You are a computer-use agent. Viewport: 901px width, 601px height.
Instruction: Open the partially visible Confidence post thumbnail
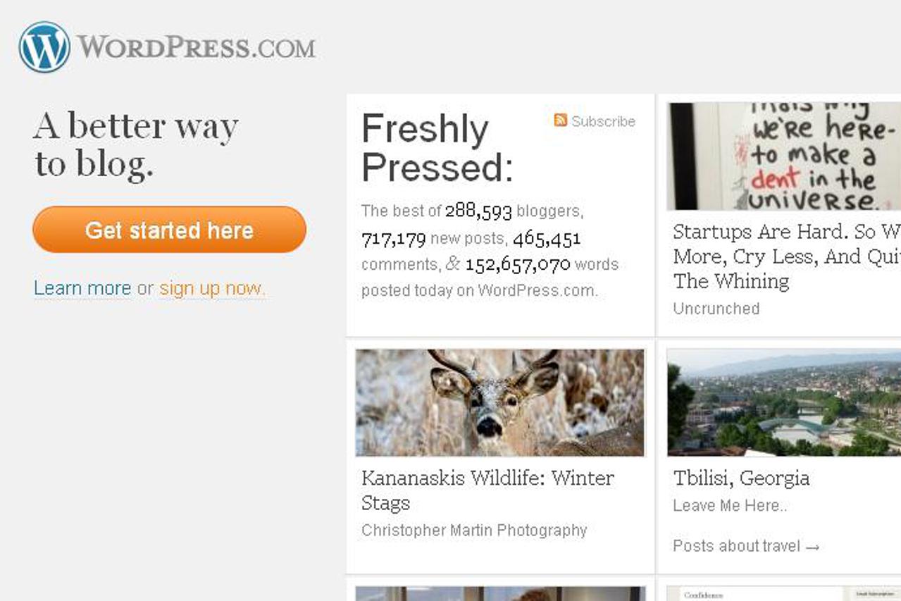[784, 593]
